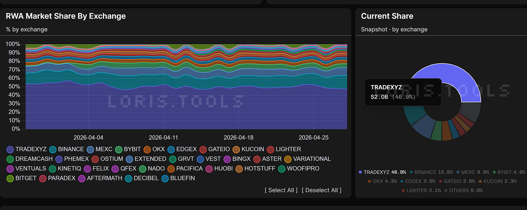Click the Deselect All link
This screenshot has height=210, width=527.
(321, 190)
